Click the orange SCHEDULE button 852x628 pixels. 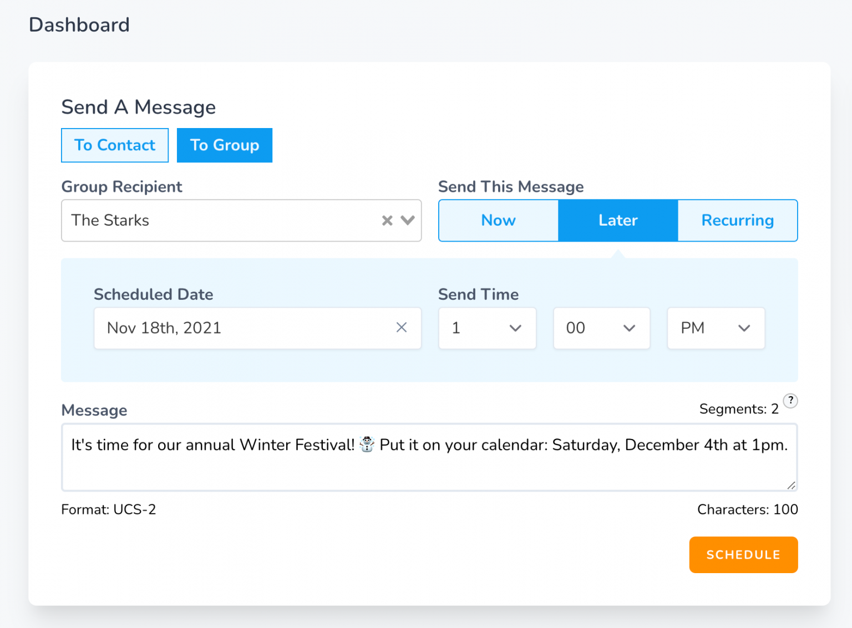tap(743, 555)
